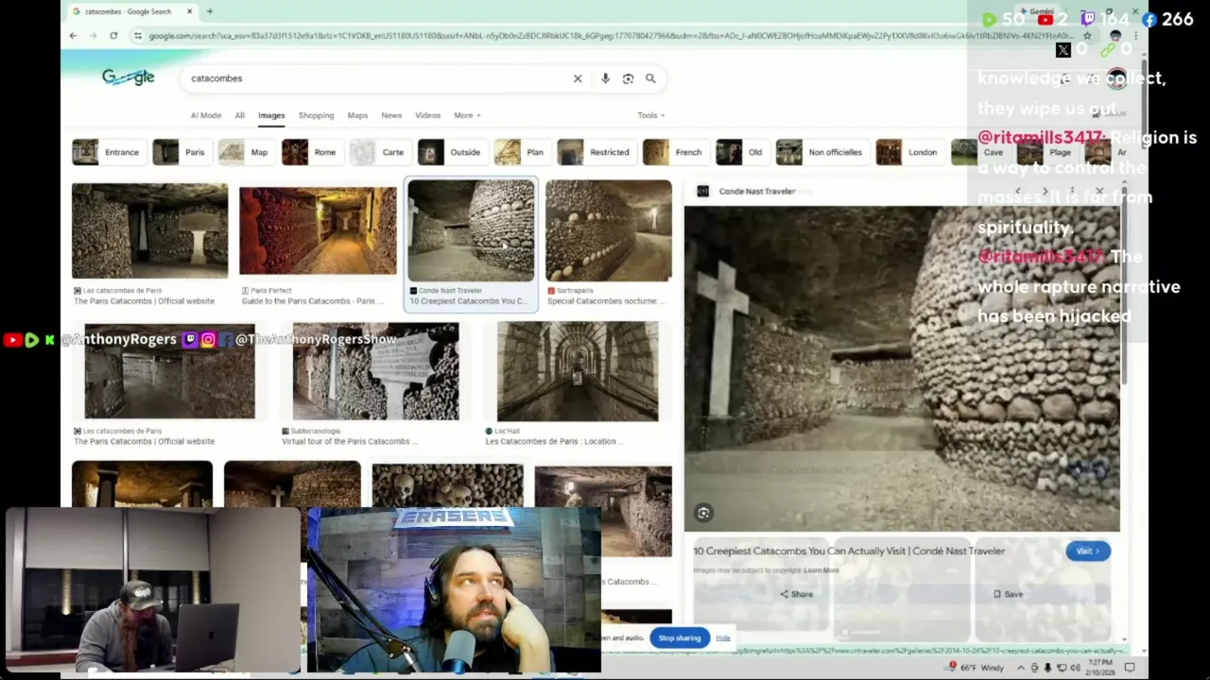Open the site info icon in address bar
The width and height of the screenshot is (1210, 680).
tap(138, 35)
